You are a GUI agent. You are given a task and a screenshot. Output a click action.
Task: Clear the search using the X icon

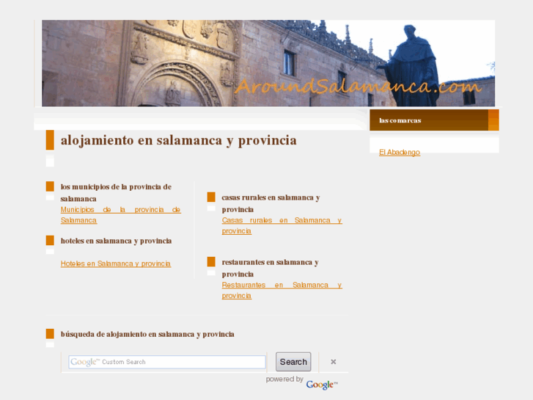tap(333, 362)
